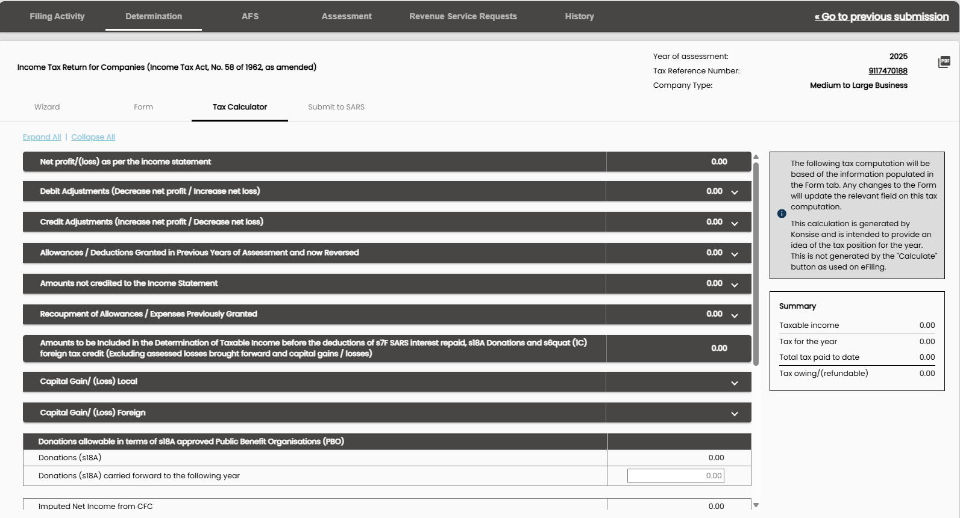This screenshot has width=960, height=518.
Task: Select the Submit to SARS tab
Action: coord(336,107)
